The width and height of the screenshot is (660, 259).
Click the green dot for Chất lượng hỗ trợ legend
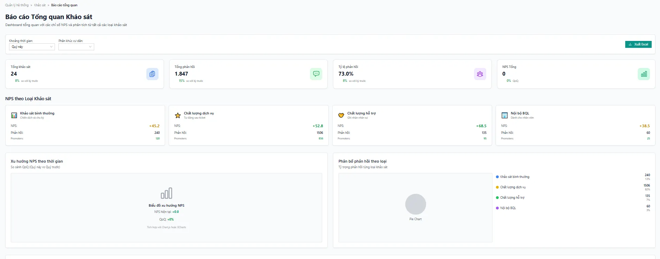(x=497, y=198)
